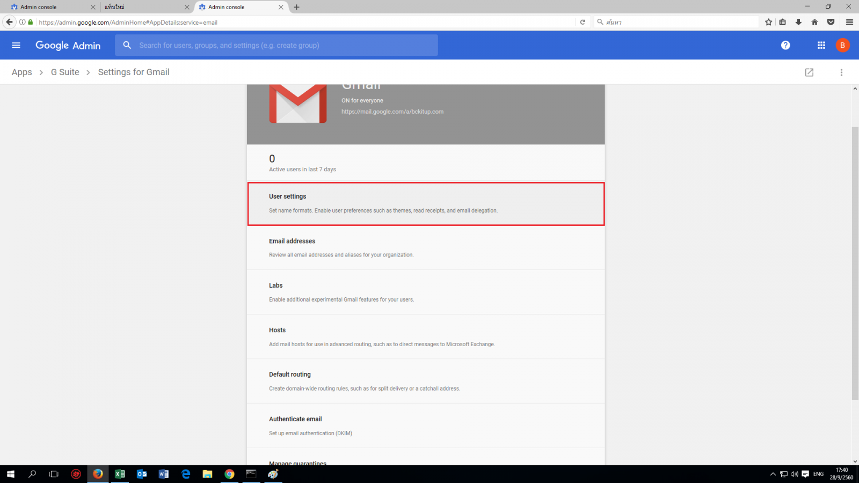Open the three-dot more options menu

(841, 72)
